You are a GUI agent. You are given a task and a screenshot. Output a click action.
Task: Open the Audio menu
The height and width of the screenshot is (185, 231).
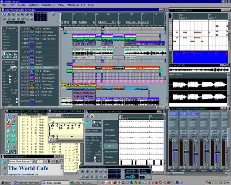coord(21,5)
